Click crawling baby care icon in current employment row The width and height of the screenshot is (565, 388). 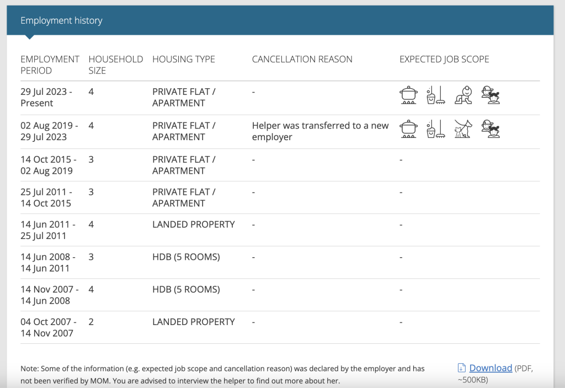(463, 95)
